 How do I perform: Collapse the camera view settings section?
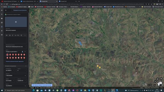(x=26, y=66)
